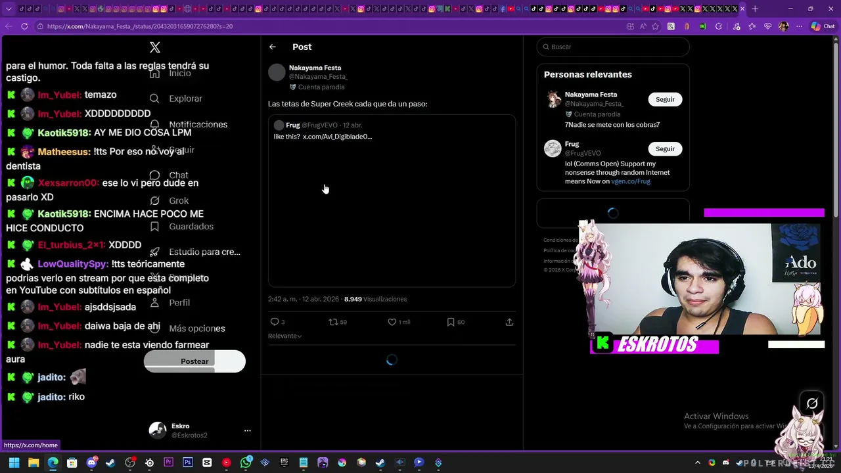This screenshot has width=841, height=473.
Task: Open the vgen.co/Frug link
Action: coord(631,181)
